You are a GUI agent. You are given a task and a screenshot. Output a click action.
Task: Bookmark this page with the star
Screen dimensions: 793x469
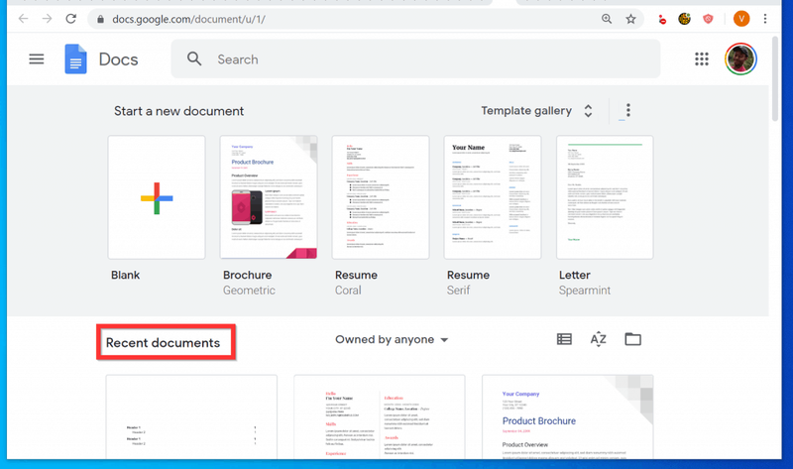630,19
